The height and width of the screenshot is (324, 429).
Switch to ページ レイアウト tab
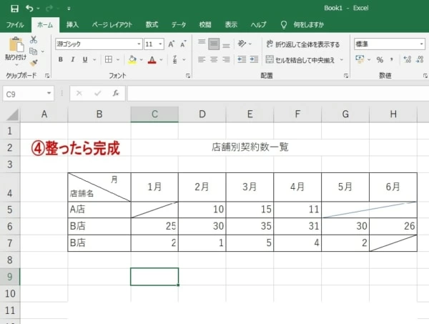pos(112,25)
